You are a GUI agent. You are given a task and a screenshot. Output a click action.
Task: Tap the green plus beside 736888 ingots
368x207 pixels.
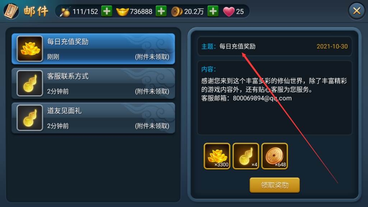click(x=161, y=11)
